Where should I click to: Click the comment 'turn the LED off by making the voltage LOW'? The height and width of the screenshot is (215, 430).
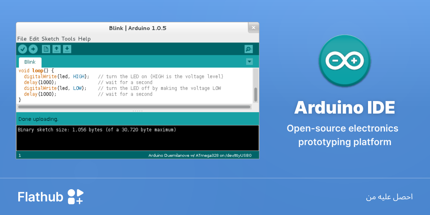tap(159, 88)
